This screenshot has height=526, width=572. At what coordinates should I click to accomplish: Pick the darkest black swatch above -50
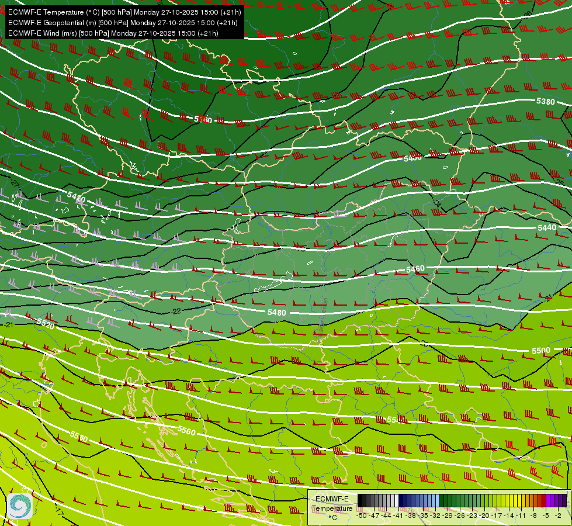coord(360,500)
